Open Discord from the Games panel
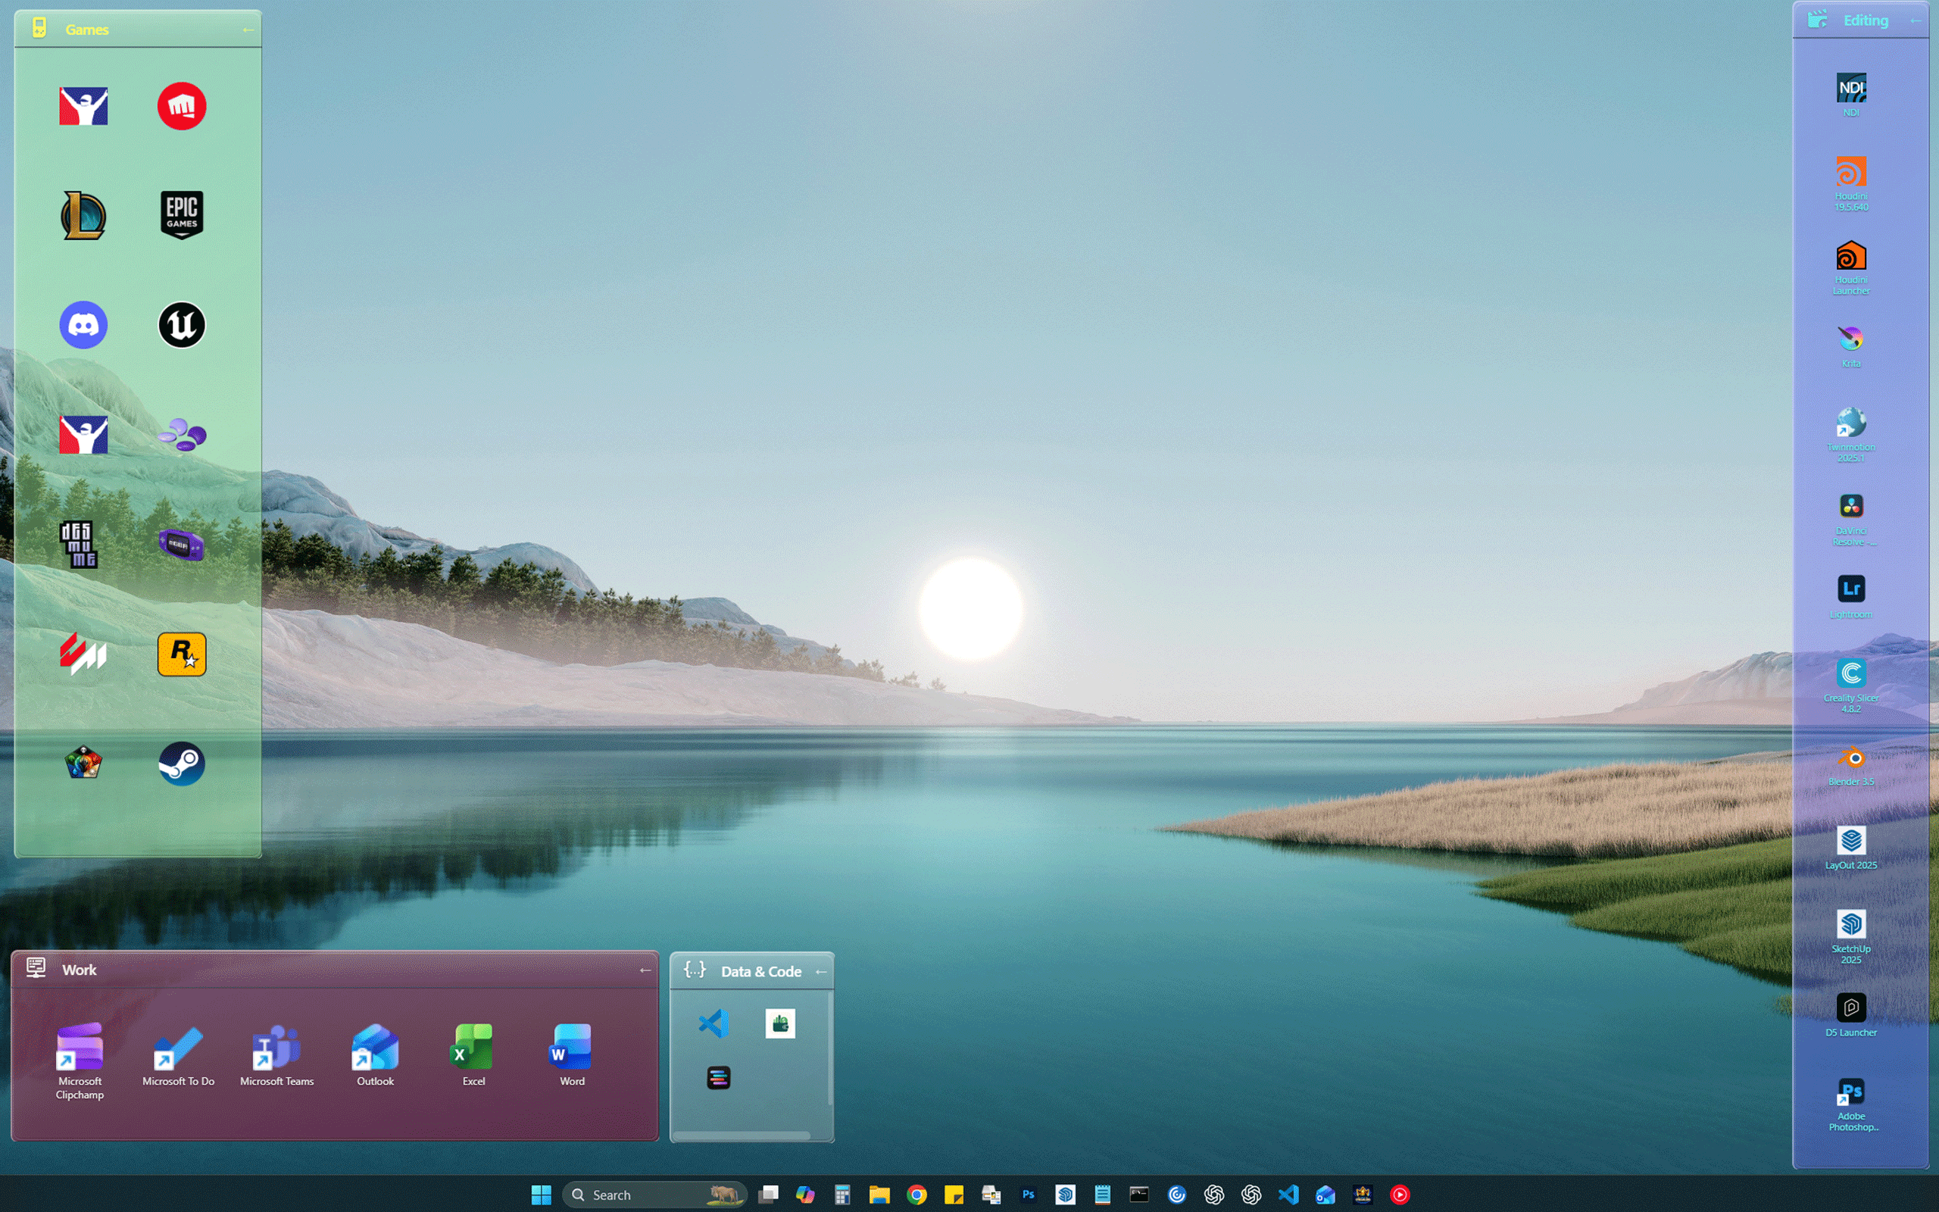Image resolution: width=1939 pixels, height=1212 pixels. click(83, 325)
